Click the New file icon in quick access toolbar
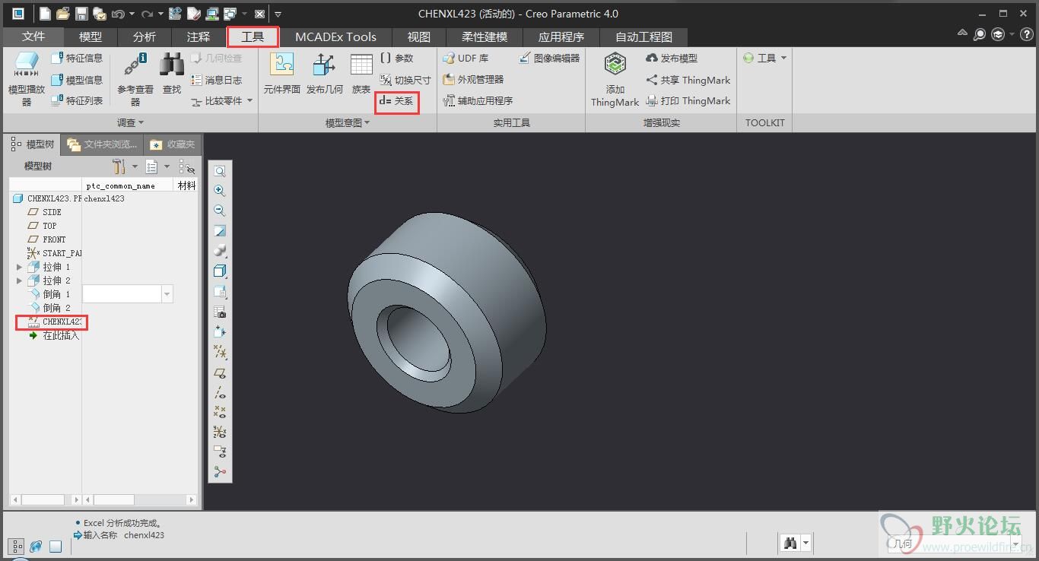The width and height of the screenshot is (1039, 561). pos(46,14)
